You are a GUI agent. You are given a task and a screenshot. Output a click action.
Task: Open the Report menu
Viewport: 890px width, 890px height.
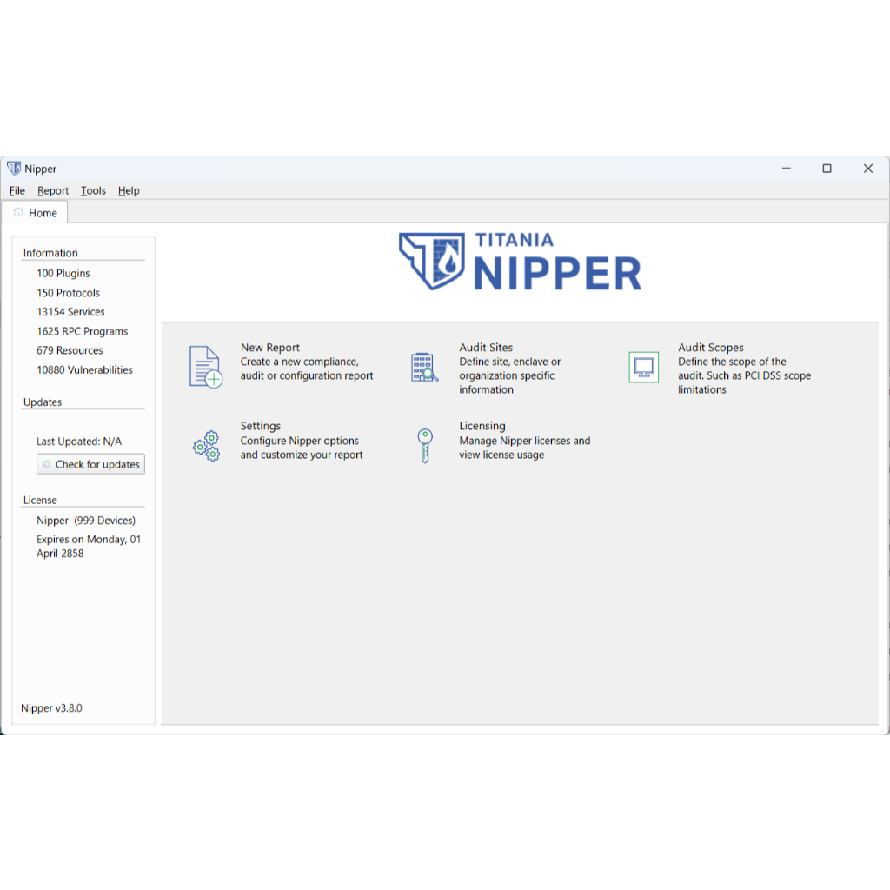[x=52, y=190]
